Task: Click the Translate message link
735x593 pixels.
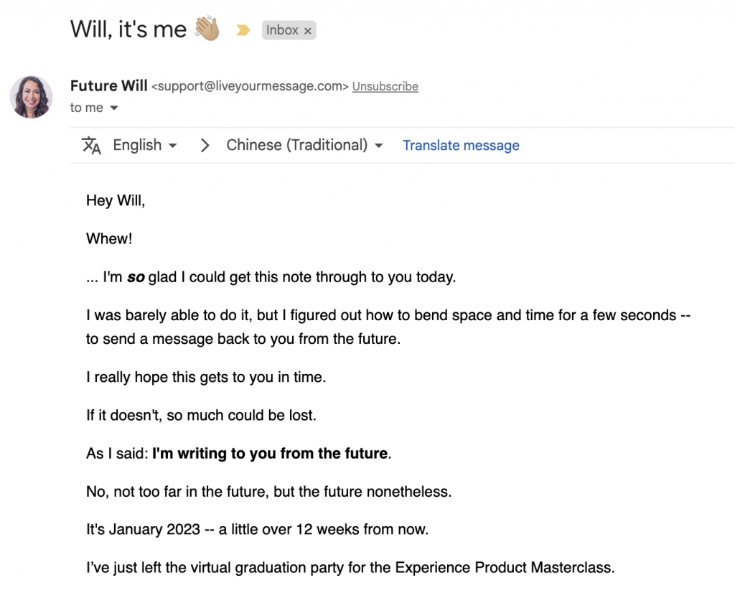Action: [461, 145]
